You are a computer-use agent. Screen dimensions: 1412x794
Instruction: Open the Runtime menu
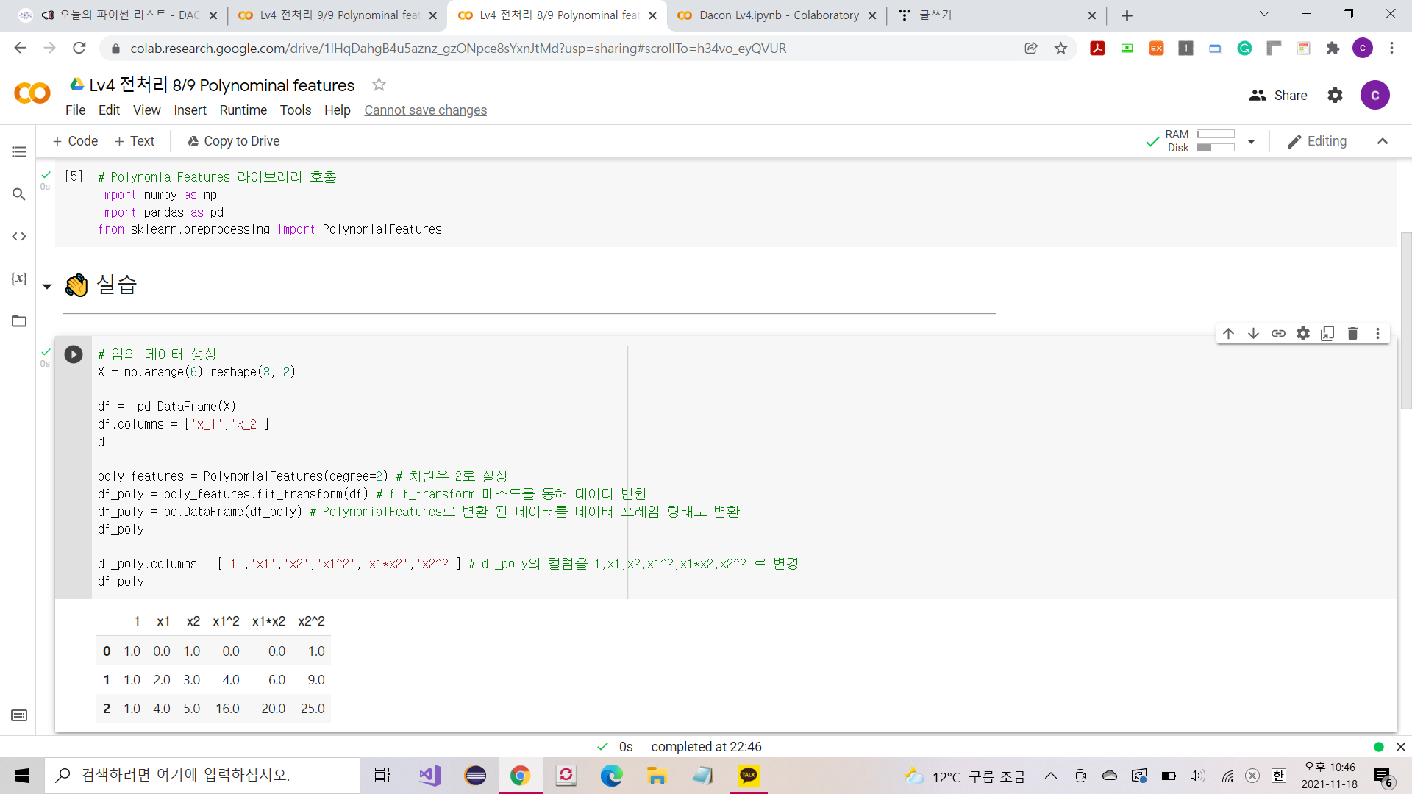pos(243,110)
